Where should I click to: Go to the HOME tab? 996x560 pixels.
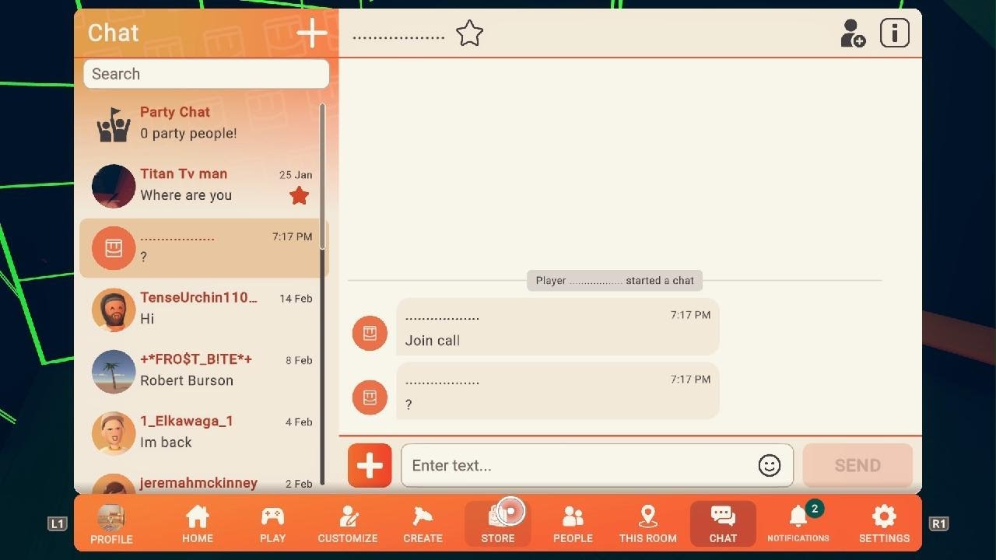click(198, 523)
